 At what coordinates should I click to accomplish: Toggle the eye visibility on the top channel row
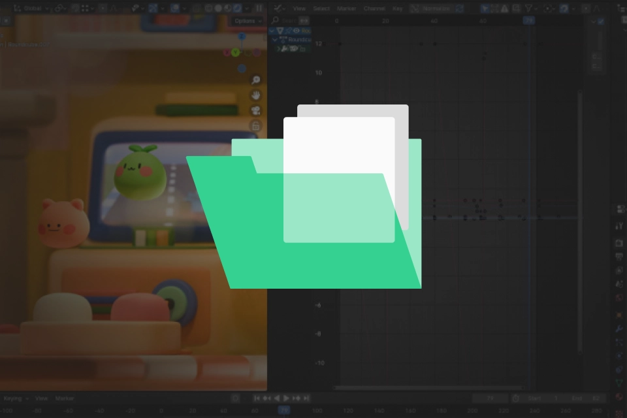(297, 31)
